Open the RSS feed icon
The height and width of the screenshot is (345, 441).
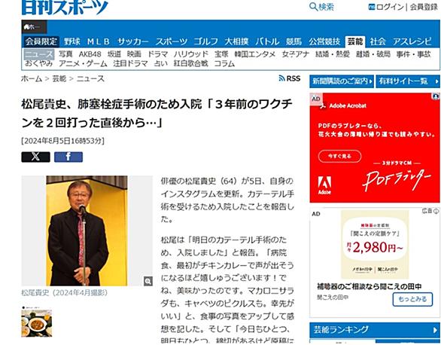[281, 78]
